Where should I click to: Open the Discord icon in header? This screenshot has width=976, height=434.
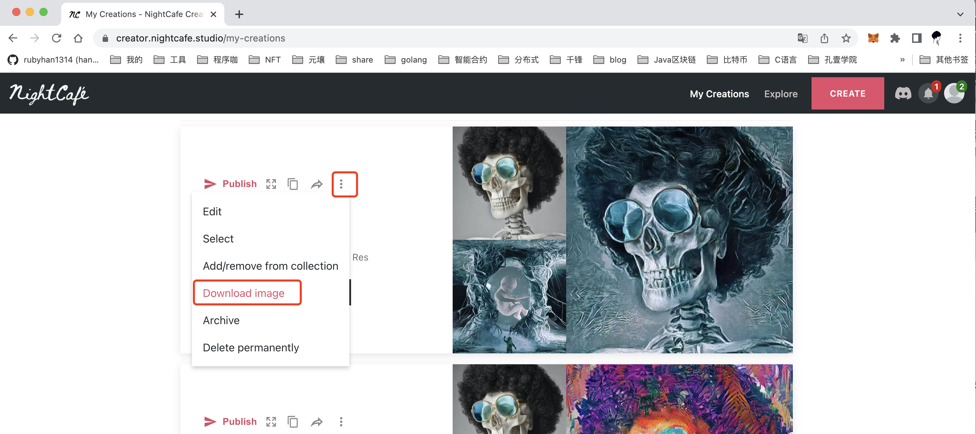903,93
